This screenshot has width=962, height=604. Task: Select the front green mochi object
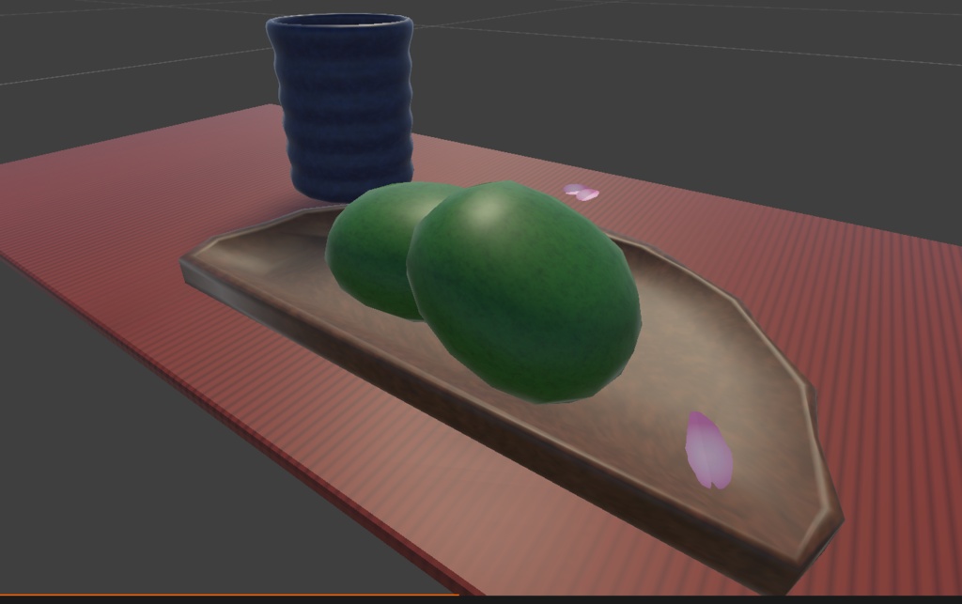pyautogui.click(x=523, y=292)
